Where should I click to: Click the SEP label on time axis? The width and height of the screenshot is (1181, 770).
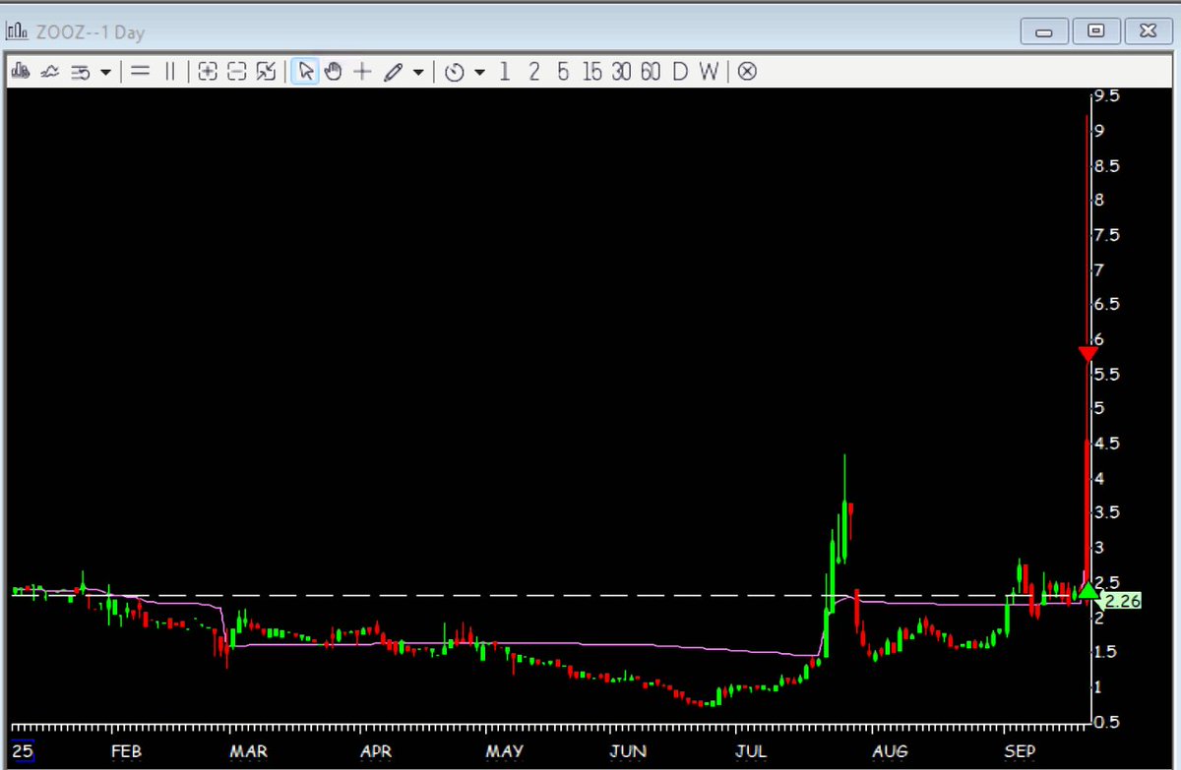1021,751
